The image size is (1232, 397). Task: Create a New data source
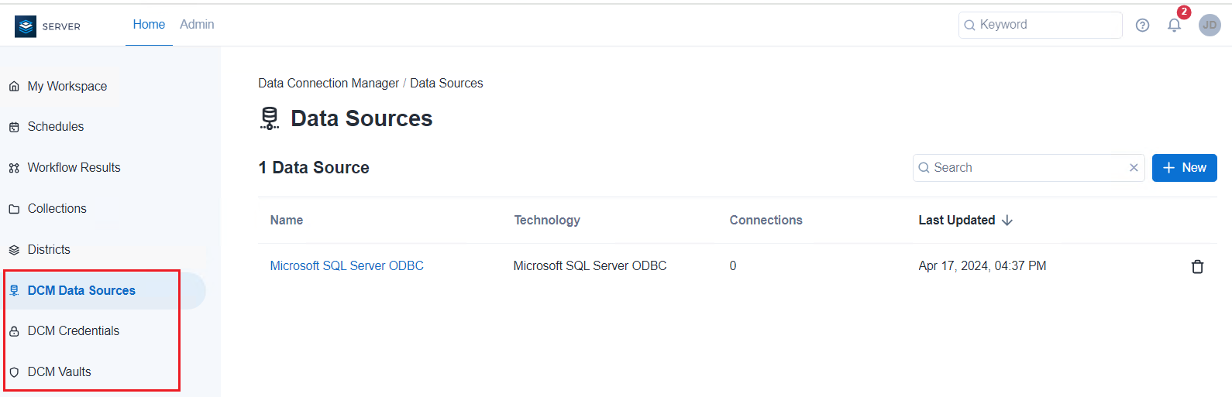point(1184,168)
